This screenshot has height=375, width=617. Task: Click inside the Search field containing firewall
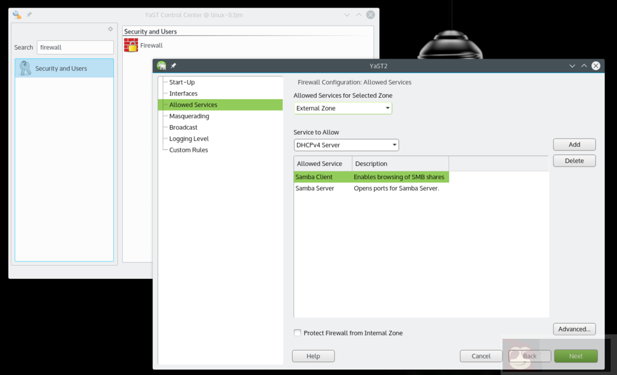pos(74,47)
